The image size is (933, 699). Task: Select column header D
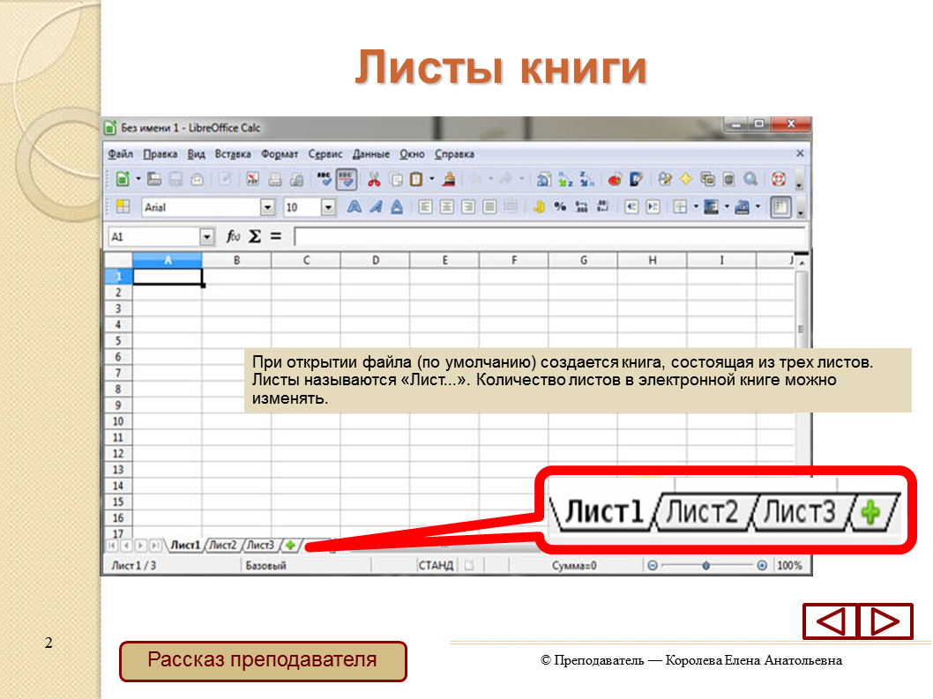(376, 260)
